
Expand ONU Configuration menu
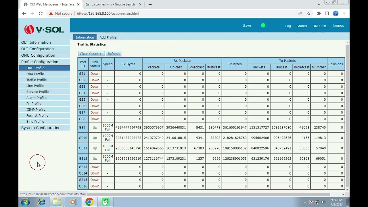pos(45,55)
